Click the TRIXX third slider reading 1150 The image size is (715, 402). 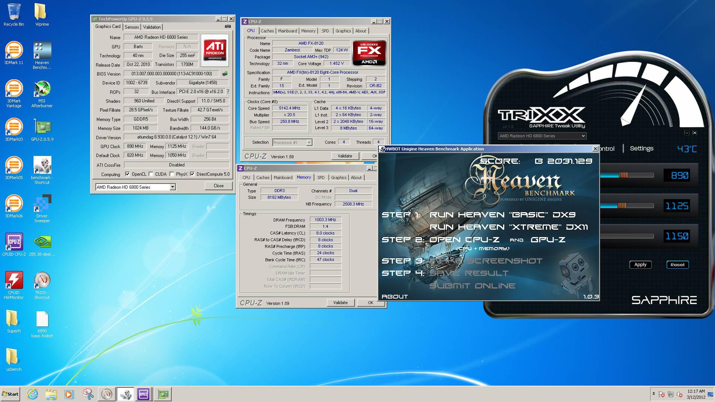[x=627, y=236]
